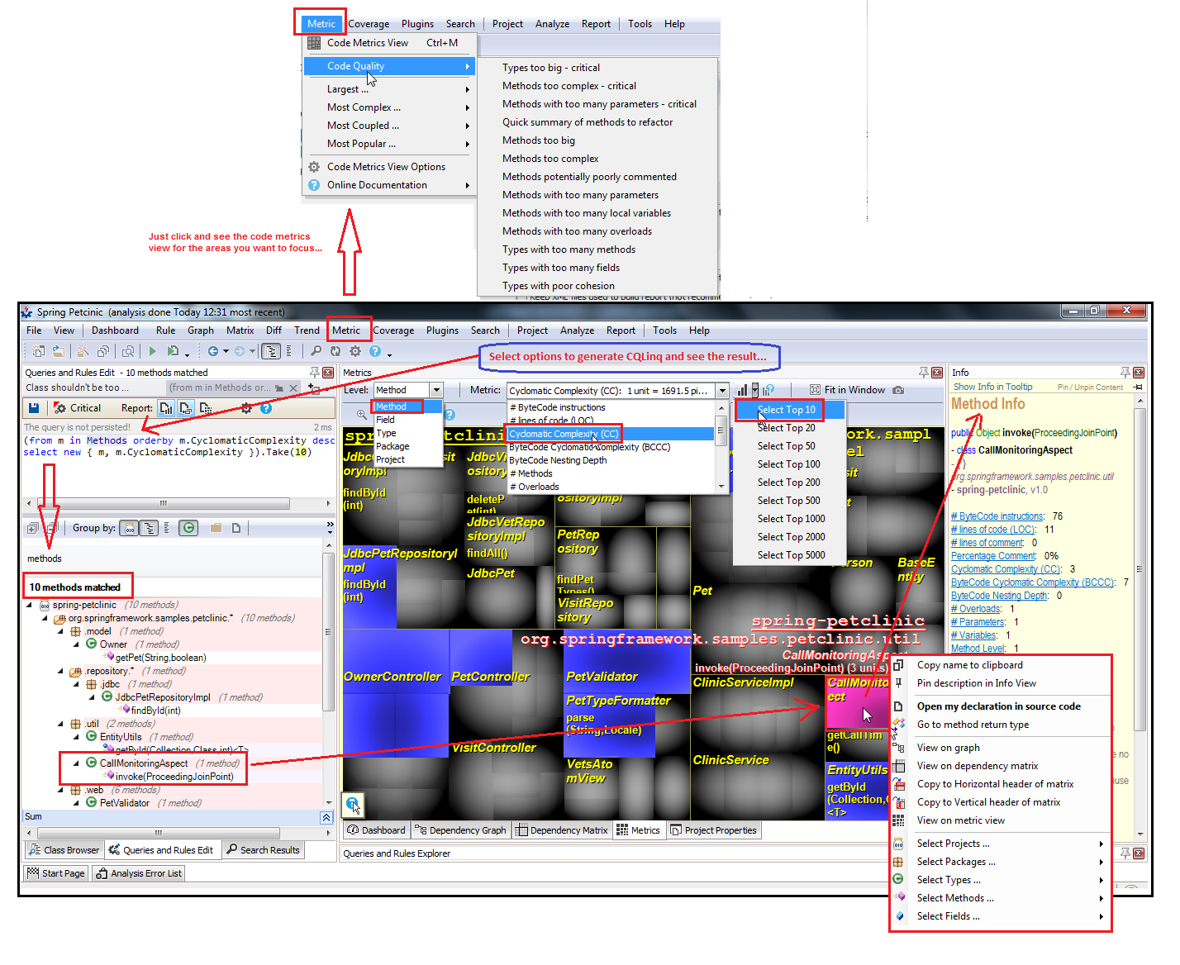
Task: Click the pink CallMonitoringAspect cell in the treemap
Action: (857, 702)
